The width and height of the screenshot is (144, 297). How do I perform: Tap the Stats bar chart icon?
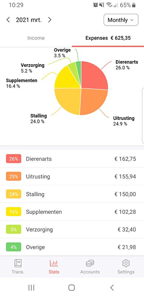[54, 263]
